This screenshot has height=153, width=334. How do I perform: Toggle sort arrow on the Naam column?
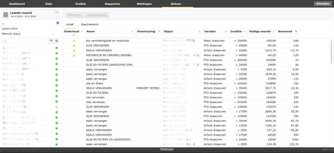tap(132, 31)
